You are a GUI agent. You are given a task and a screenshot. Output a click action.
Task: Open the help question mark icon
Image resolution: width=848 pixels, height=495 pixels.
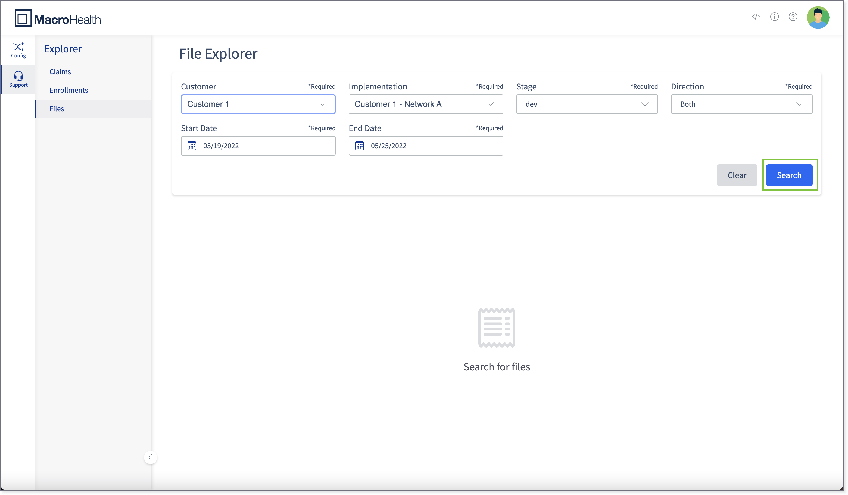(793, 17)
